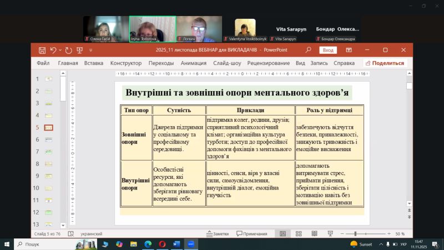Click the Undo arrow icon
This screenshot has width=444, height=250.
point(53,50)
